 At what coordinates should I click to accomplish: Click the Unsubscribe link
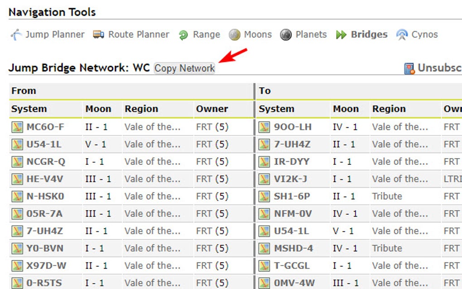[440, 68]
